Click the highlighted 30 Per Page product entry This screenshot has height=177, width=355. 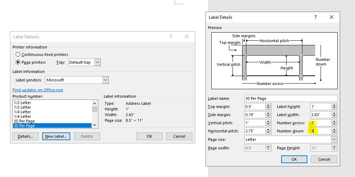tap(52, 126)
